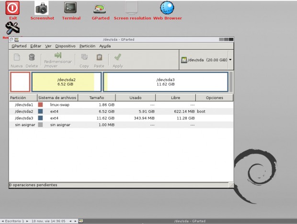The width and height of the screenshot is (297, 224).
Task: Click the window menu icon in GParted titlebar
Action: tap(17, 39)
